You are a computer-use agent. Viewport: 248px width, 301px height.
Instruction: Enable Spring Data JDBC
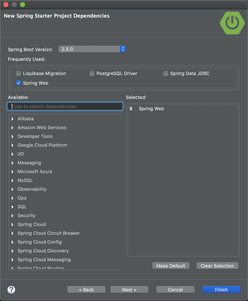[x=165, y=73]
